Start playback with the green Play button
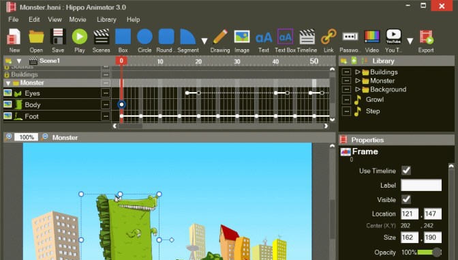 pos(80,37)
